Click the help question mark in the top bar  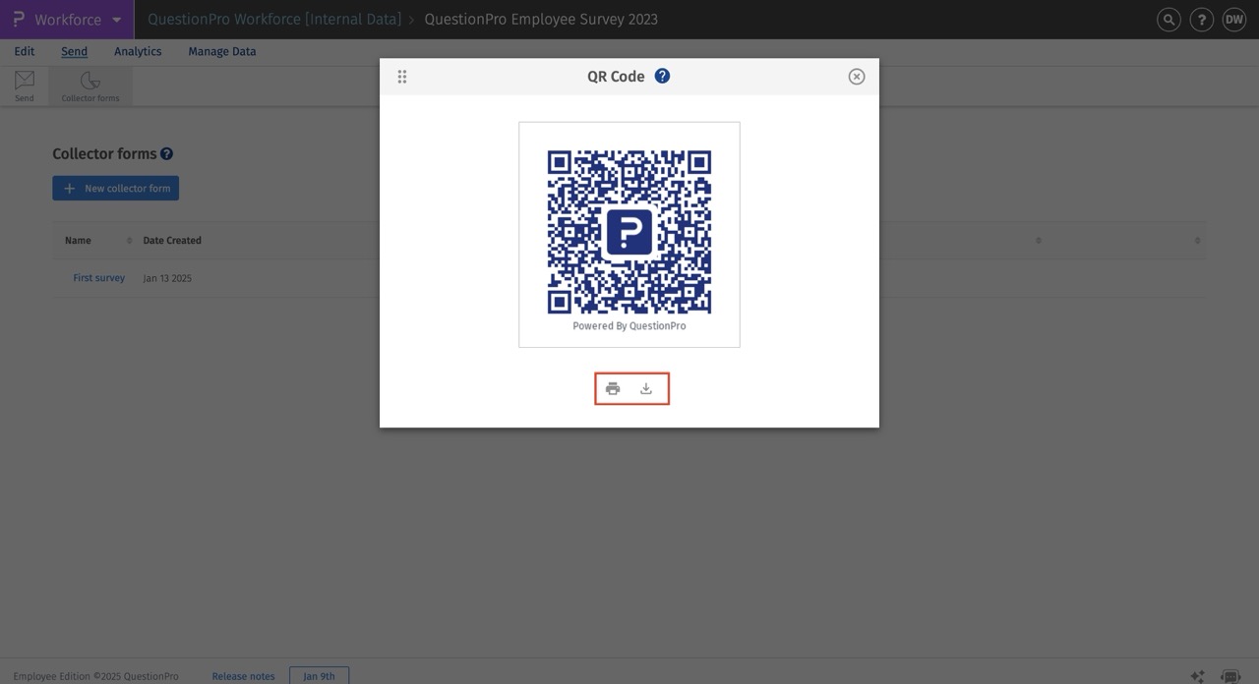click(1201, 19)
